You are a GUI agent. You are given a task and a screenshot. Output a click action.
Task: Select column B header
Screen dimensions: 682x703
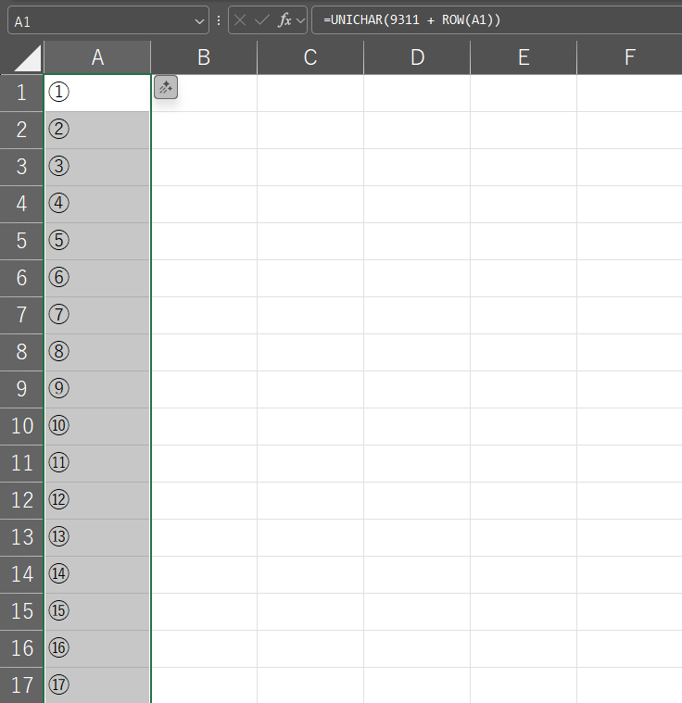click(x=204, y=57)
